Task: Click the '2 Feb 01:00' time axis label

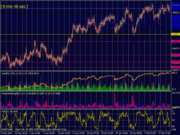Action: (x=150, y=133)
